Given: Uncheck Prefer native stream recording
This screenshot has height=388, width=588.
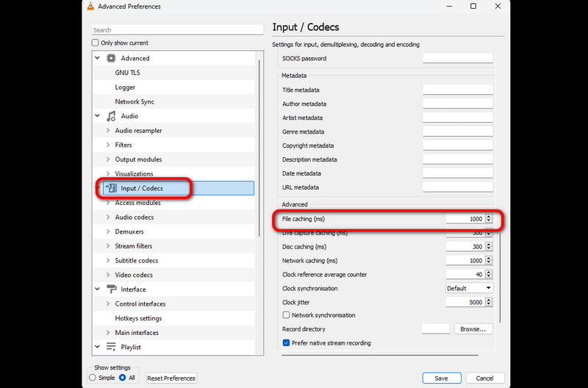Looking at the screenshot, I should tap(286, 343).
